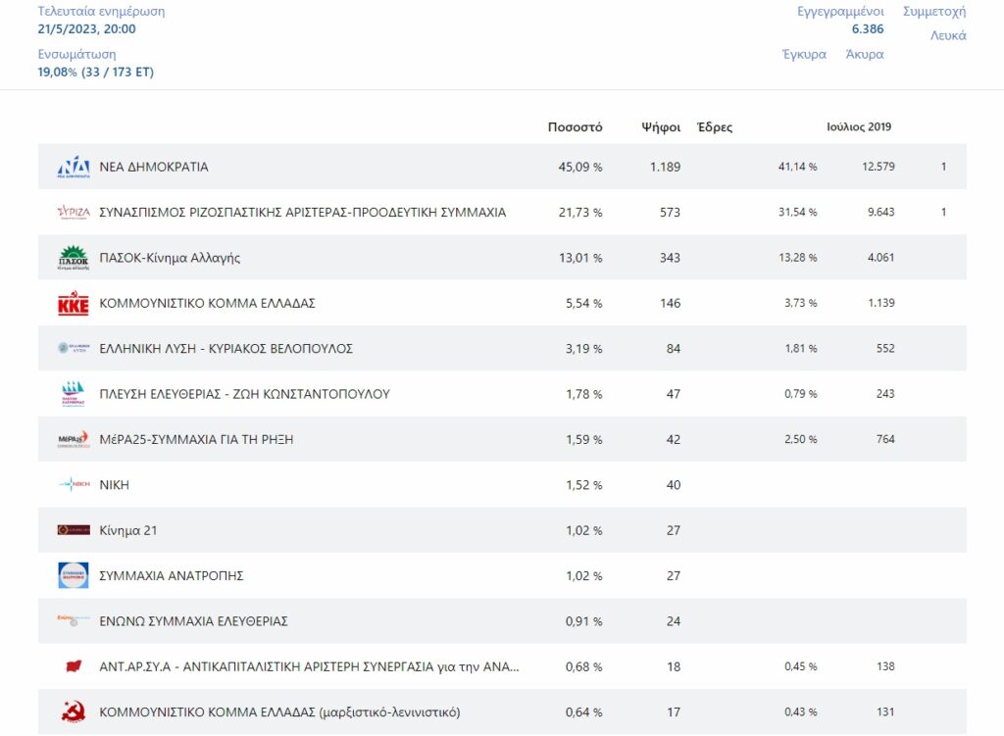Screen dimensions: 1004x736
Task: Open the ΚΟΜΜΟΥΝΙΣΤΙΚΟ ΚΟΜΜΑ ΕΛΛΑΔΑΣ name beside the KKE logo
Action: click(207, 304)
